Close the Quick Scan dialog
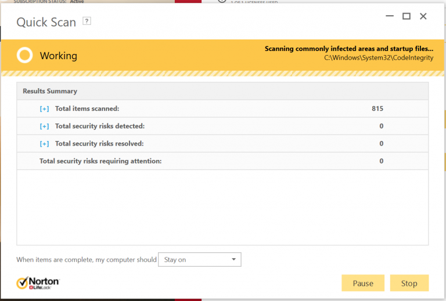This screenshot has width=446, height=301. point(423,16)
